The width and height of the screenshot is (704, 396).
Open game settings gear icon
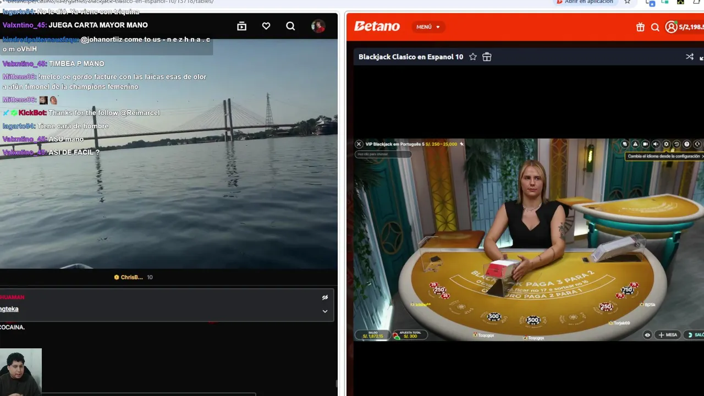pyautogui.click(x=666, y=144)
